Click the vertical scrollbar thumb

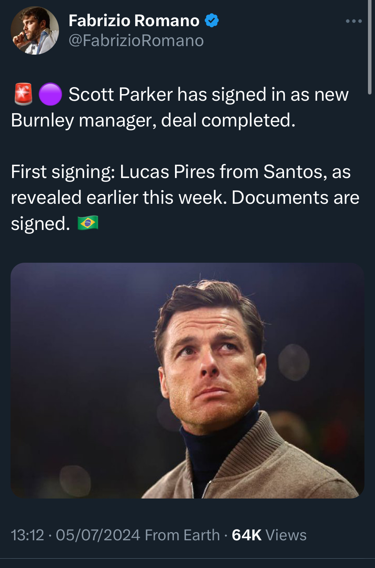pyautogui.click(x=370, y=47)
